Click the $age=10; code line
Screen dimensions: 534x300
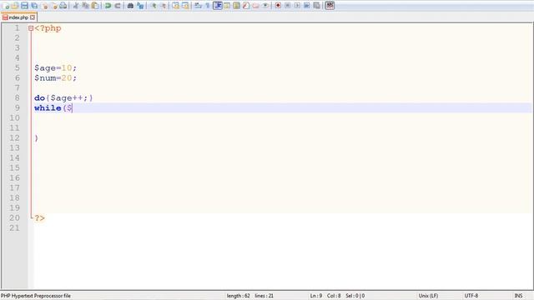[56, 68]
